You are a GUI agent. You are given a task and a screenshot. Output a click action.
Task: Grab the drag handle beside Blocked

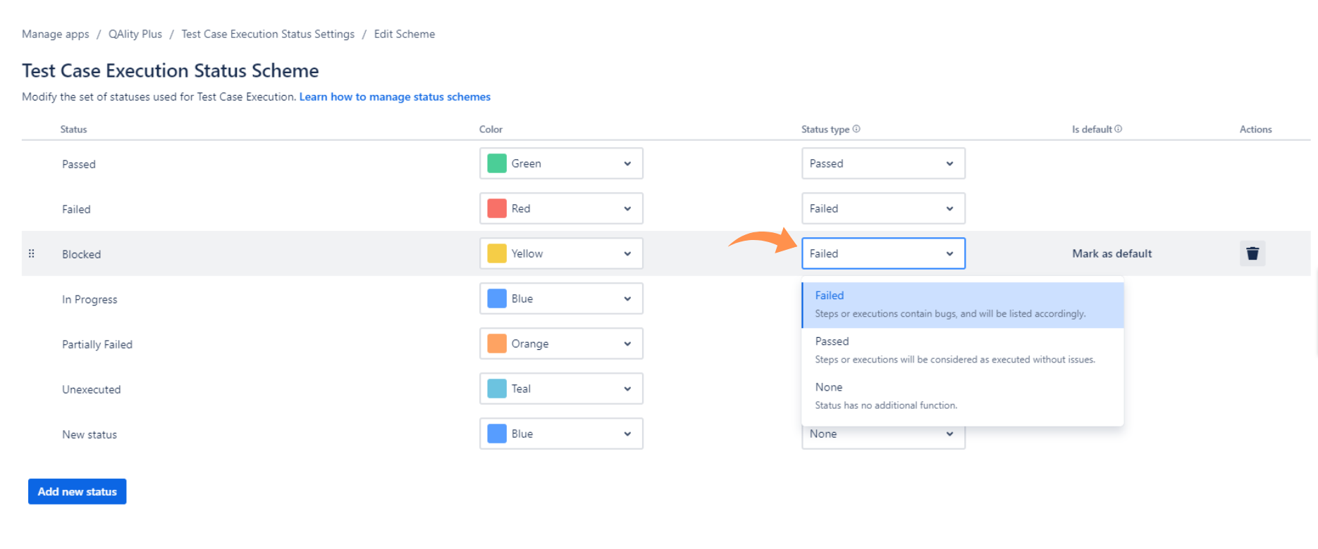click(x=31, y=253)
